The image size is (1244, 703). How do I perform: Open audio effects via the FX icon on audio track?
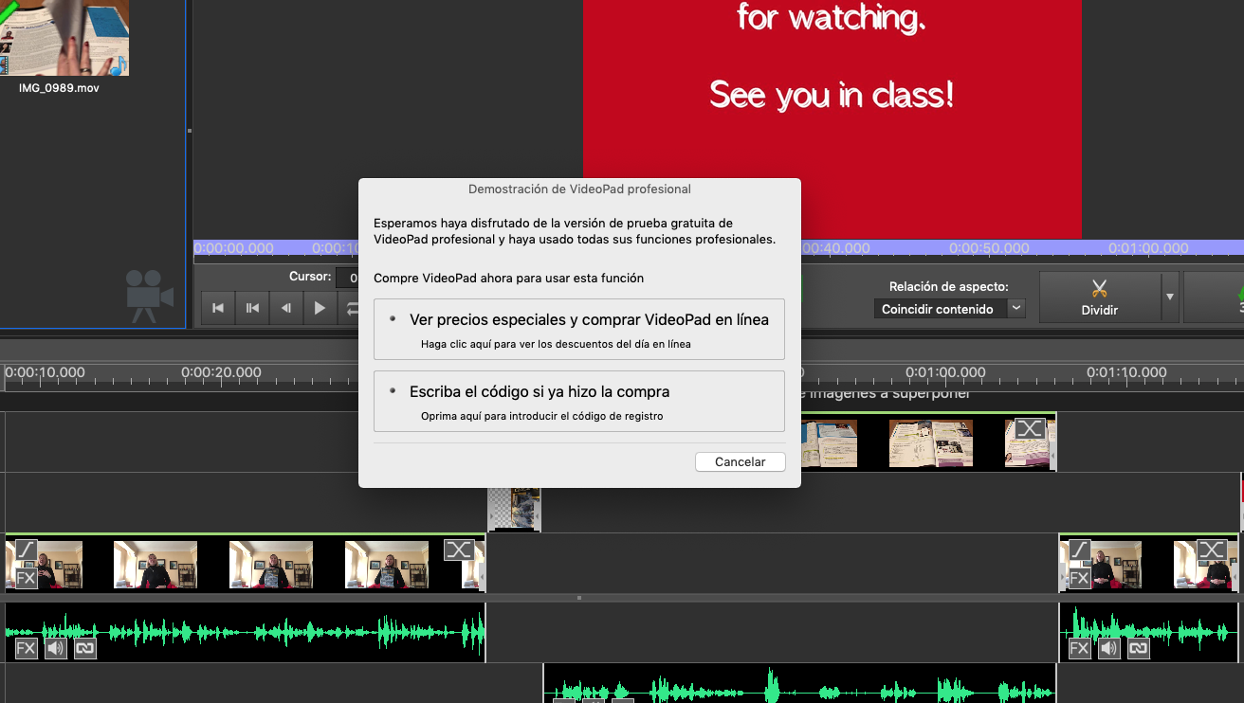click(27, 647)
